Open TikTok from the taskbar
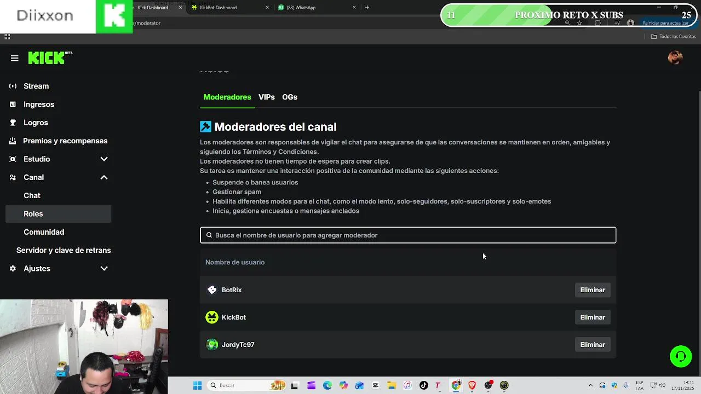The image size is (701, 394). (423, 385)
